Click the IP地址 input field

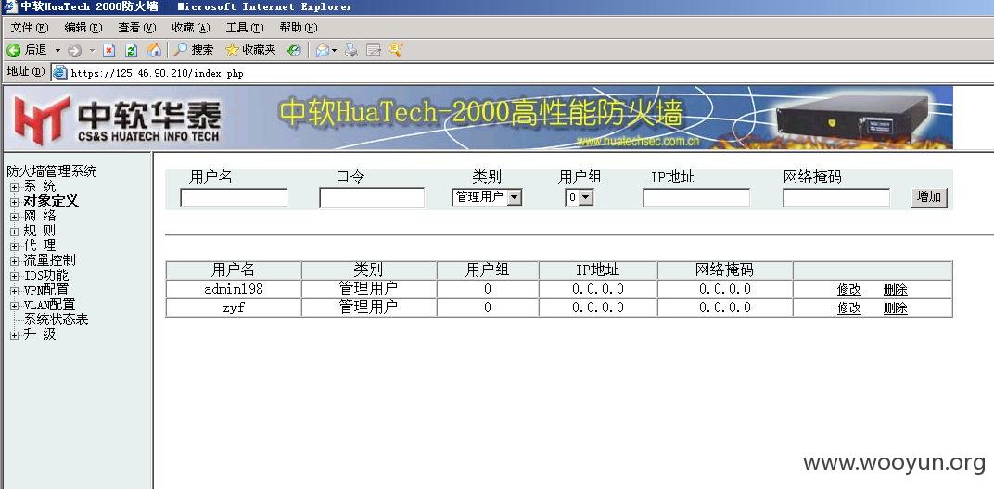(x=696, y=197)
